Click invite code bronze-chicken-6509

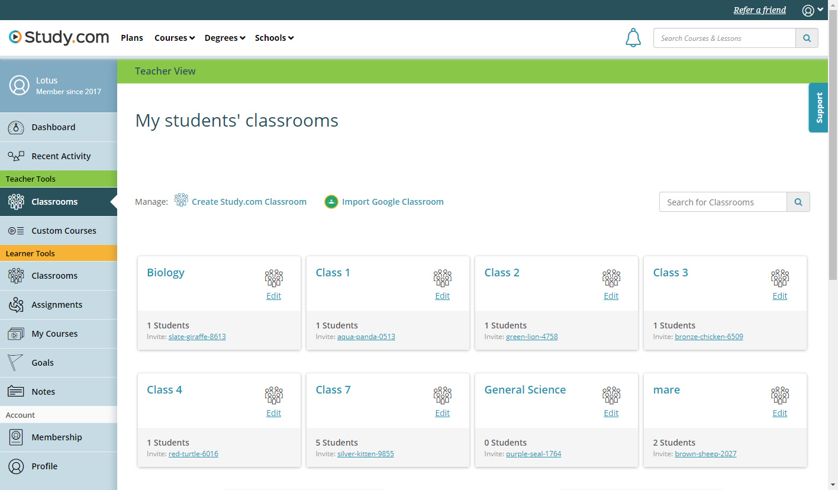709,337
